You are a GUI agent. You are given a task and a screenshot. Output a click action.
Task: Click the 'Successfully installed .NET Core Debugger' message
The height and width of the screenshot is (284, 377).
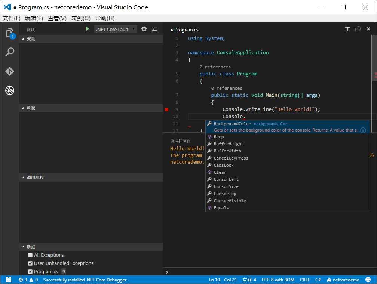click(85, 280)
